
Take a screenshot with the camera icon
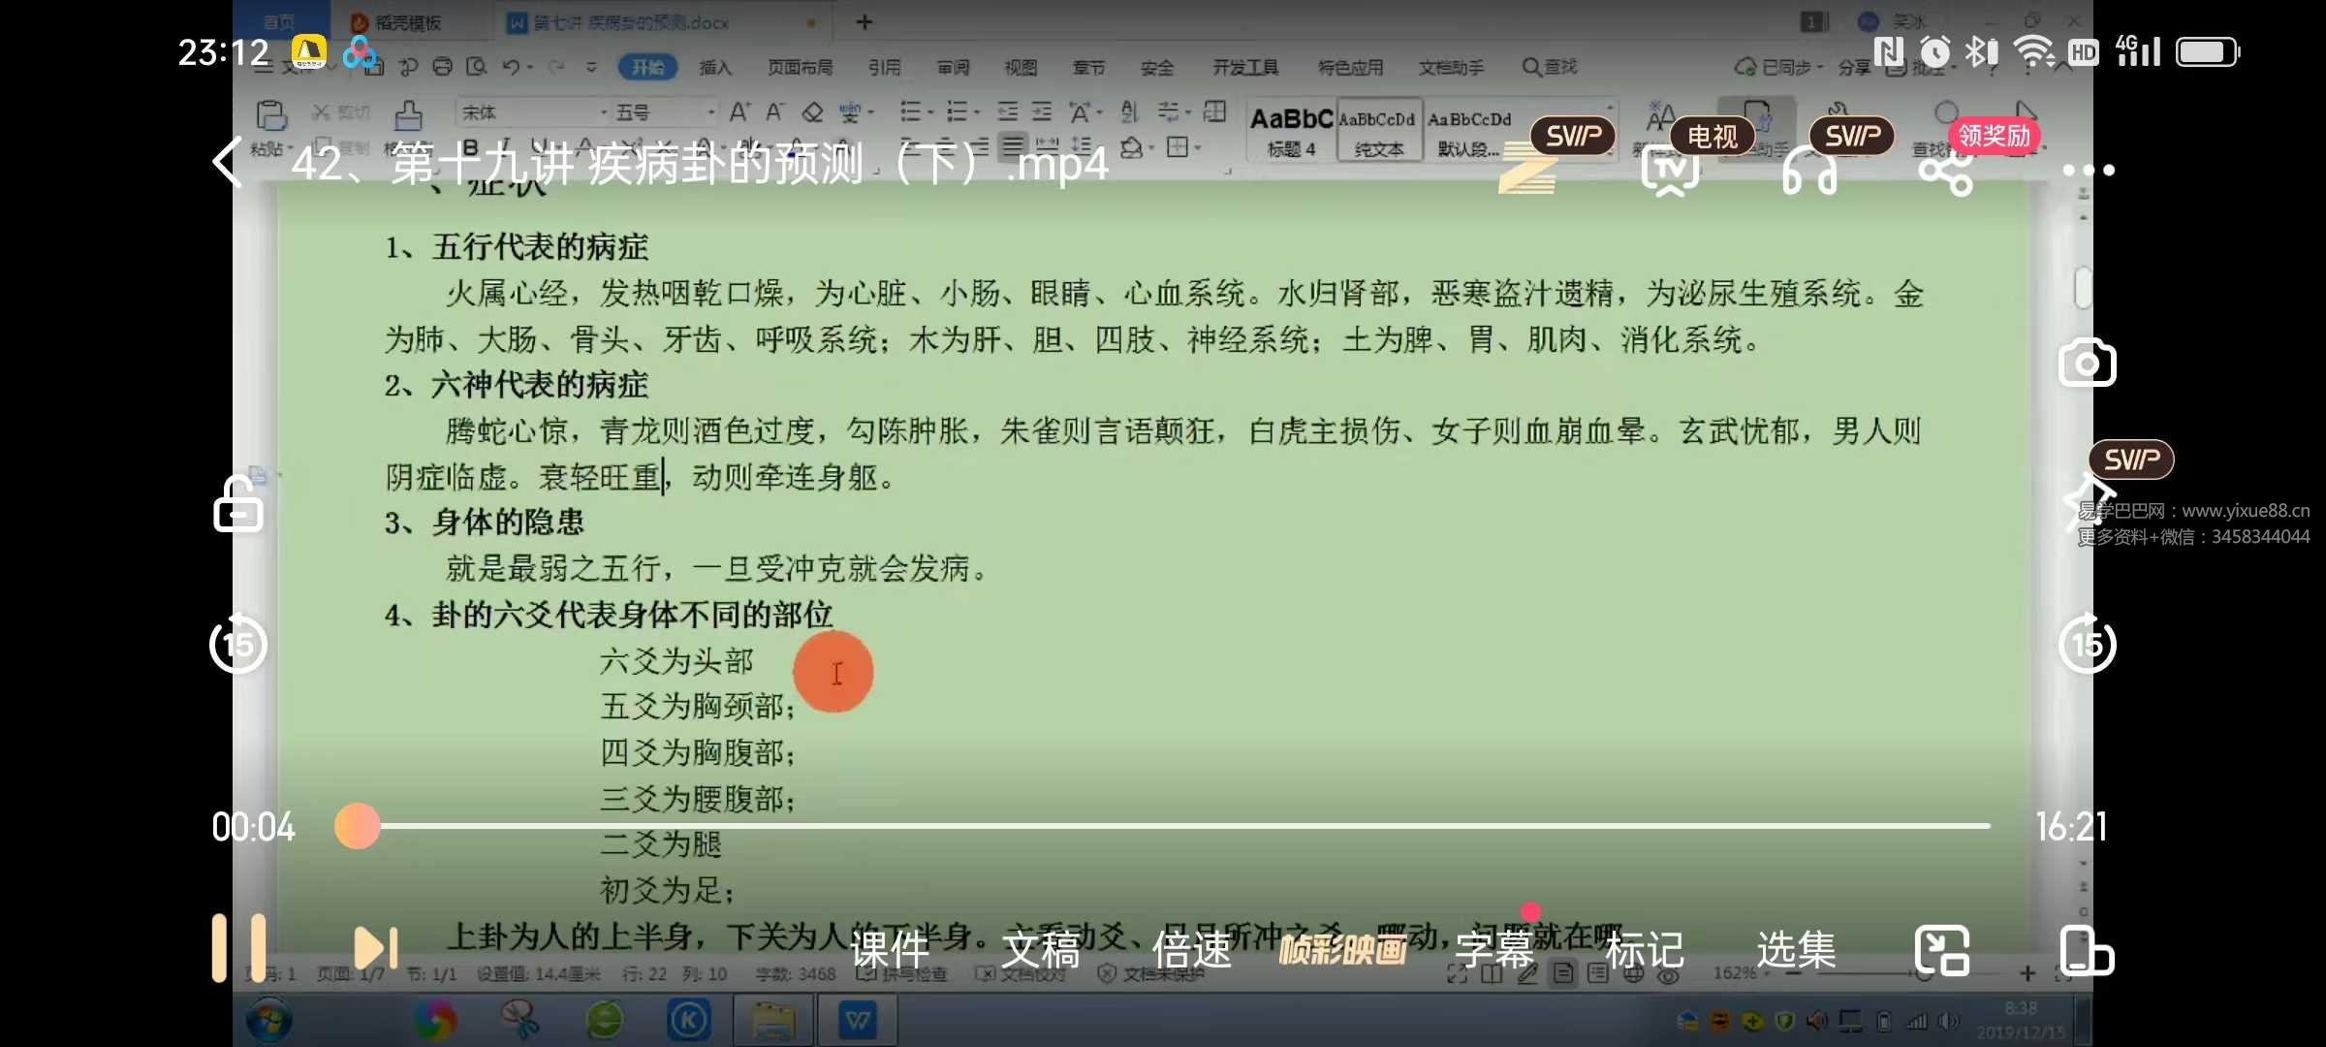[2087, 364]
